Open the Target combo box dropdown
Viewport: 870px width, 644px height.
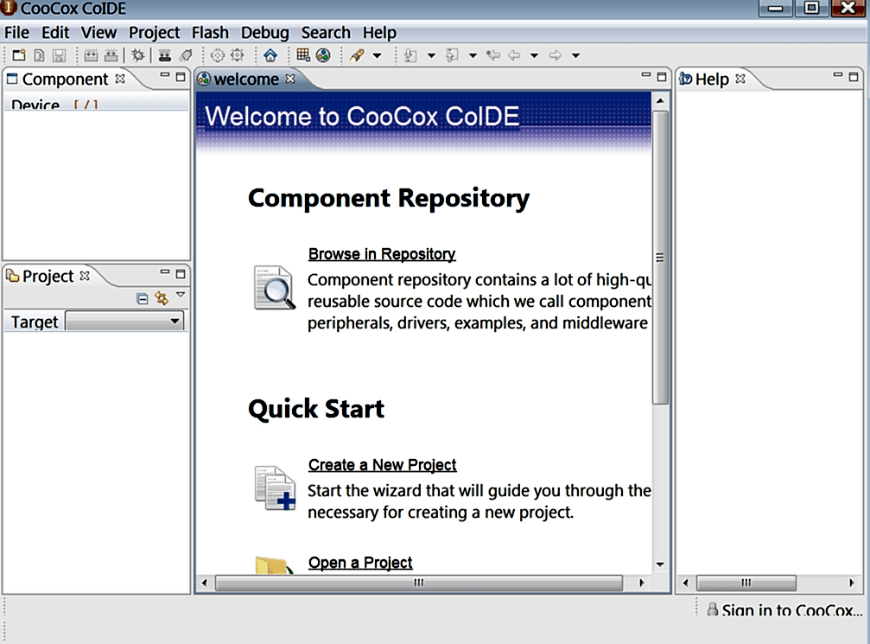coord(175,322)
